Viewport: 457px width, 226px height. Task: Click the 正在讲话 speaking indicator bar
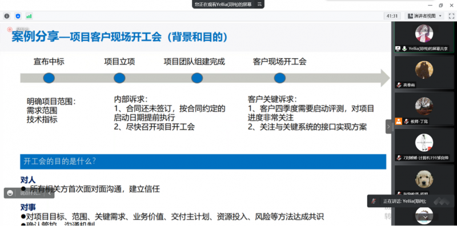411,201
